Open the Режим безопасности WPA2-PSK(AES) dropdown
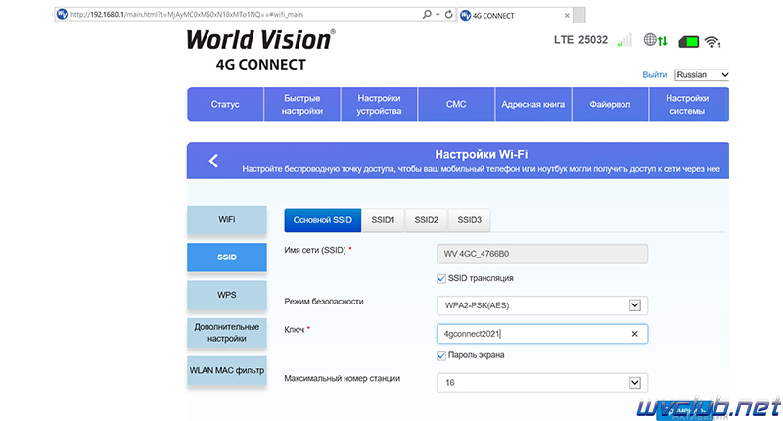Screen dimensions: 783x421 (542, 305)
